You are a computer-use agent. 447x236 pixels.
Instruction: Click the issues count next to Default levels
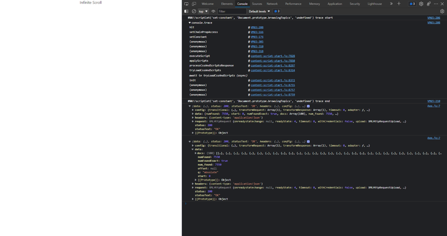277,11
